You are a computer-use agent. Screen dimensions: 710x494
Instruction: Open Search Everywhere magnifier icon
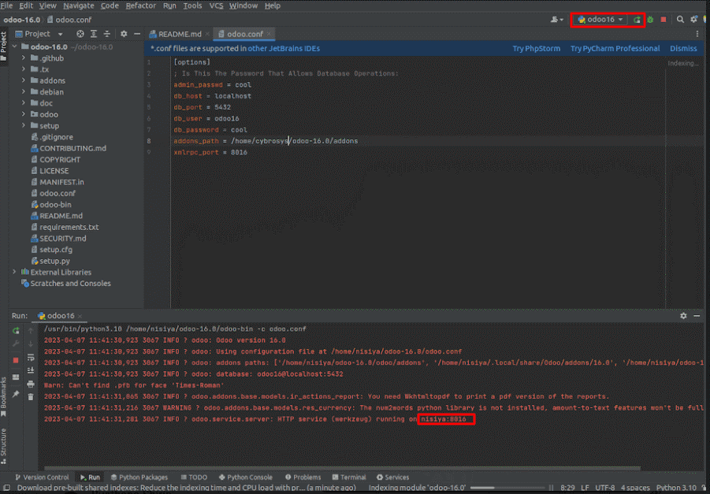pos(680,20)
